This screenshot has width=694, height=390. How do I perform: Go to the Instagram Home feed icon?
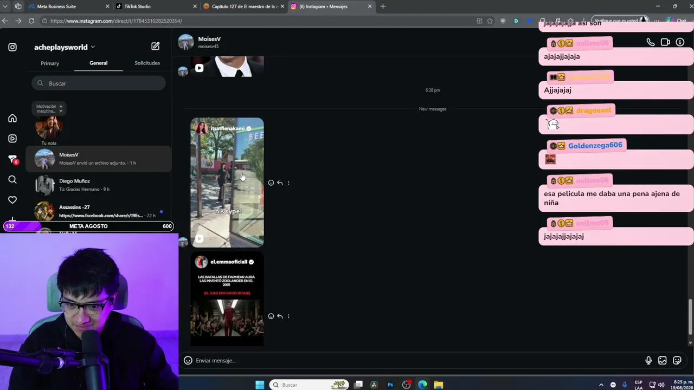click(12, 118)
